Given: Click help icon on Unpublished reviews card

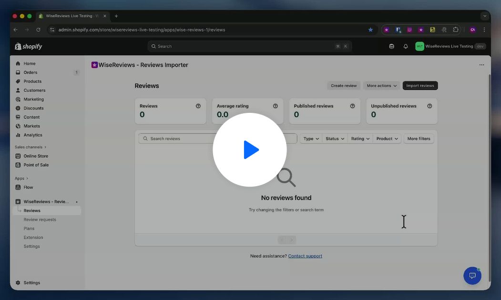Looking at the screenshot, I should coord(429,106).
